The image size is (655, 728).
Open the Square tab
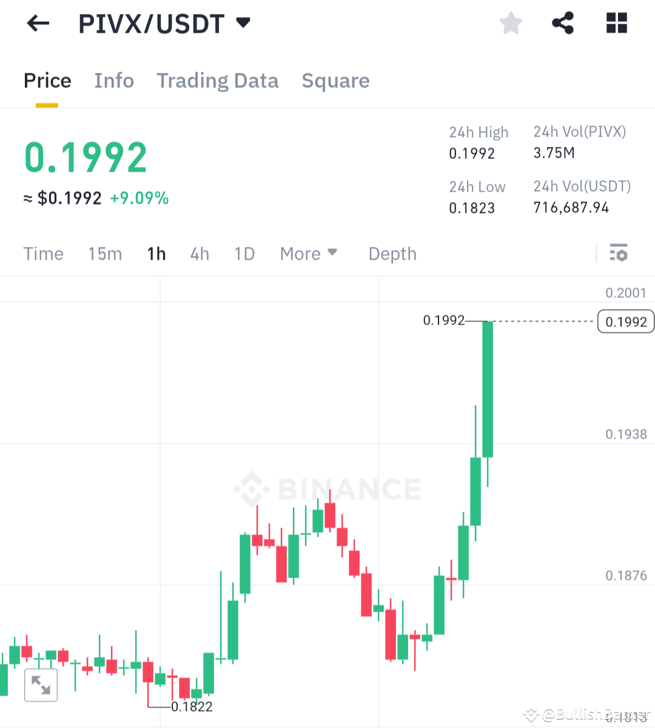point(335,80)
